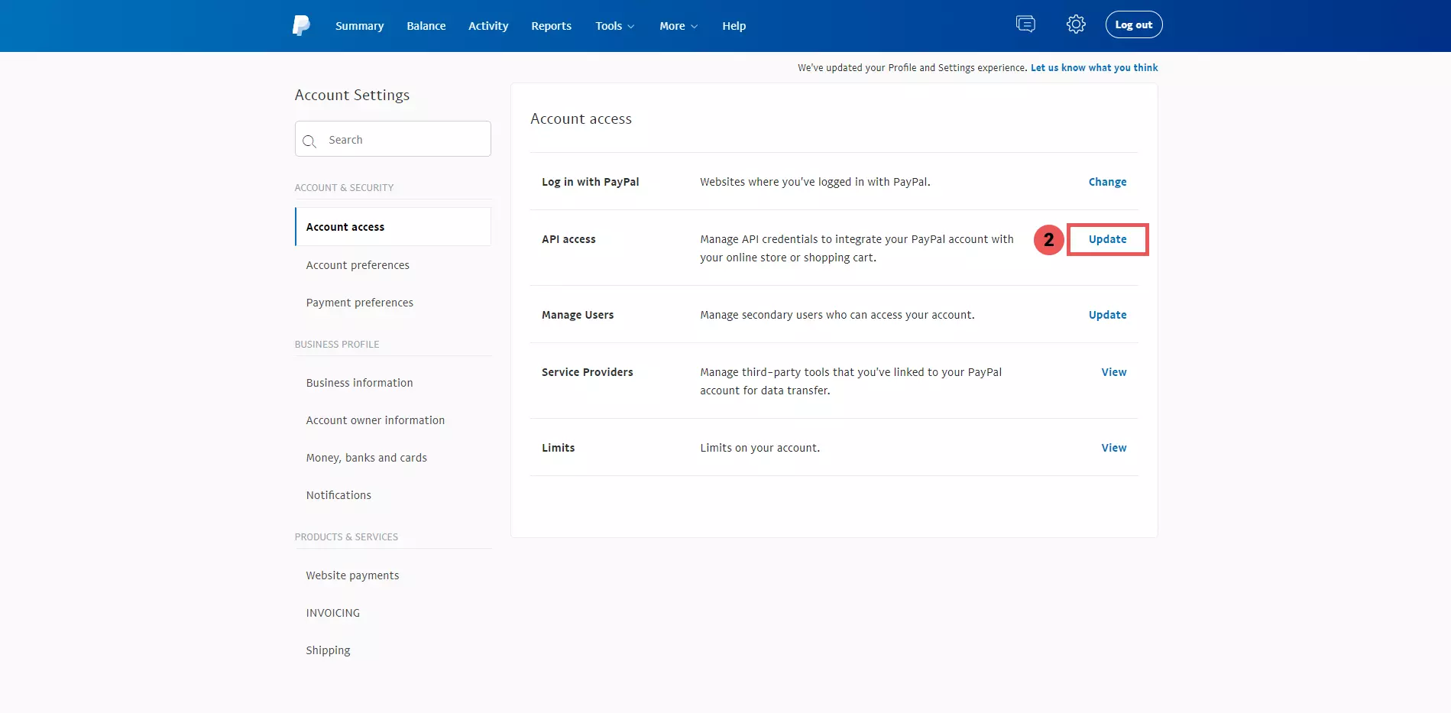Screen dimensions: 1451x713
Task: Click 'Limits on your account.' description text
Action: point(760,448)
